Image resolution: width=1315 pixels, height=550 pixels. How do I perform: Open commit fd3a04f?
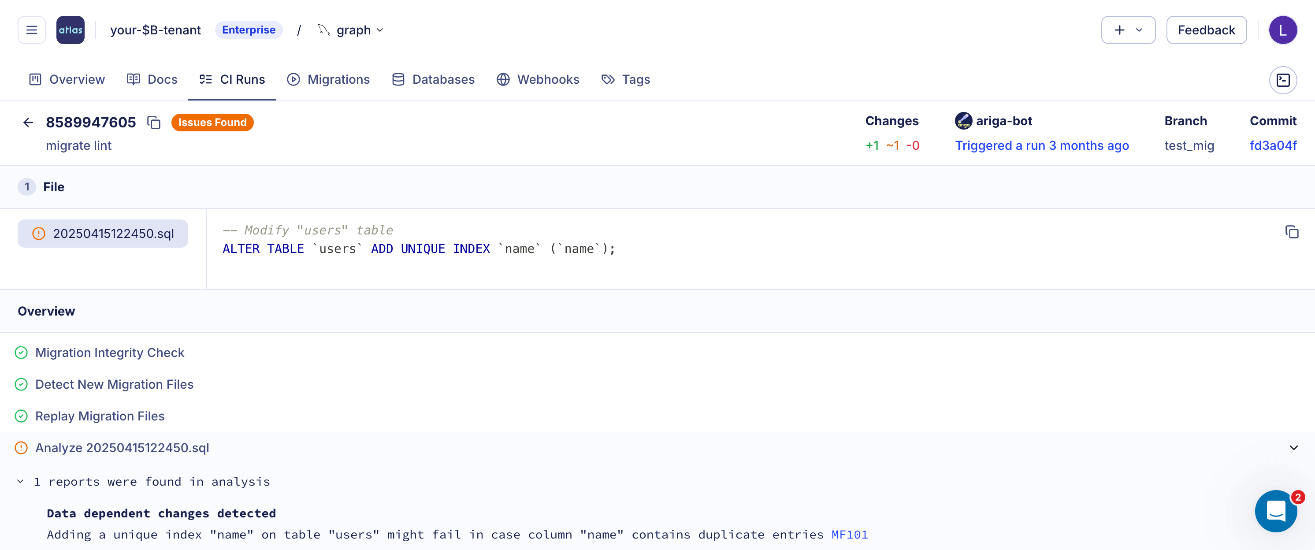pyautogui.click(x=1273, y=145)
